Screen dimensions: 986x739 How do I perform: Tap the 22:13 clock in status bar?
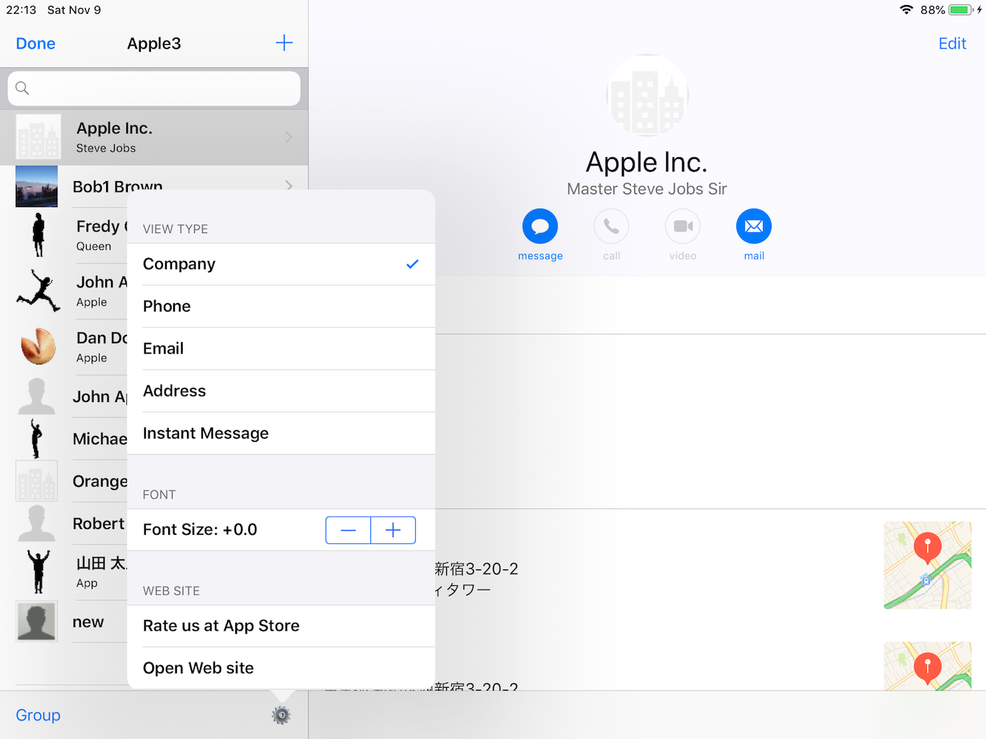pyautogui.click(x=21, y=10)
